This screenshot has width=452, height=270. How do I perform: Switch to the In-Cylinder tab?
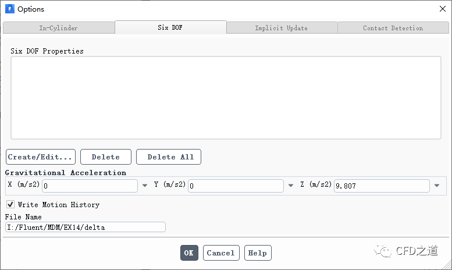click(x=58, y=28)
